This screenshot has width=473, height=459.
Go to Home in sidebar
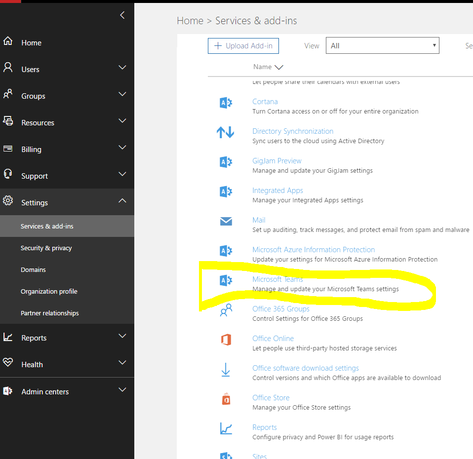(32, 43)
